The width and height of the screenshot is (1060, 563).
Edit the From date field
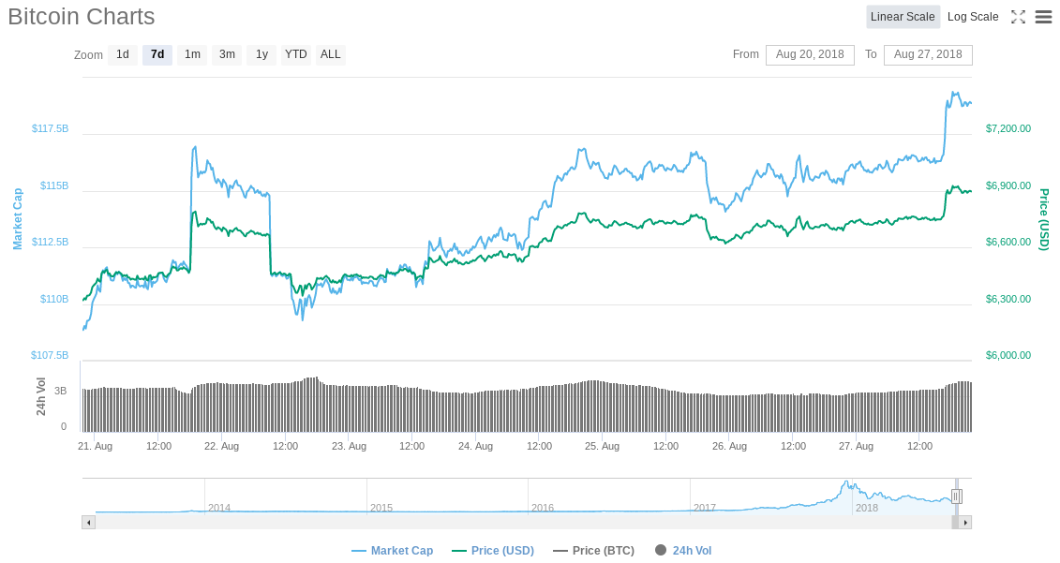(x=810, y=54)
